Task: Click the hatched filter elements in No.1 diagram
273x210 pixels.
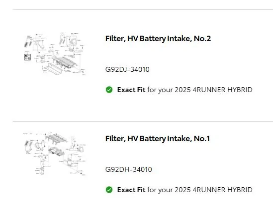Action: pos(29,144)
